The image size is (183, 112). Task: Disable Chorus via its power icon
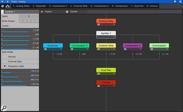pyautogui.click(x=99, y=86)
